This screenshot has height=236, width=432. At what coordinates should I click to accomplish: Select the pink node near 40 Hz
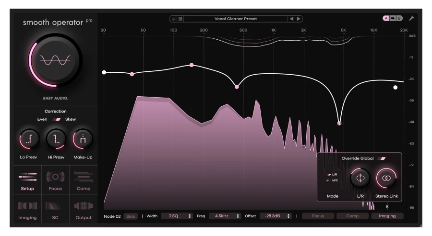pos(132,74)
